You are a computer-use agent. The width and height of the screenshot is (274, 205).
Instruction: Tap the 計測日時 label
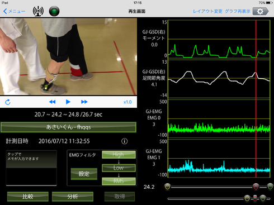click(17, 141)
